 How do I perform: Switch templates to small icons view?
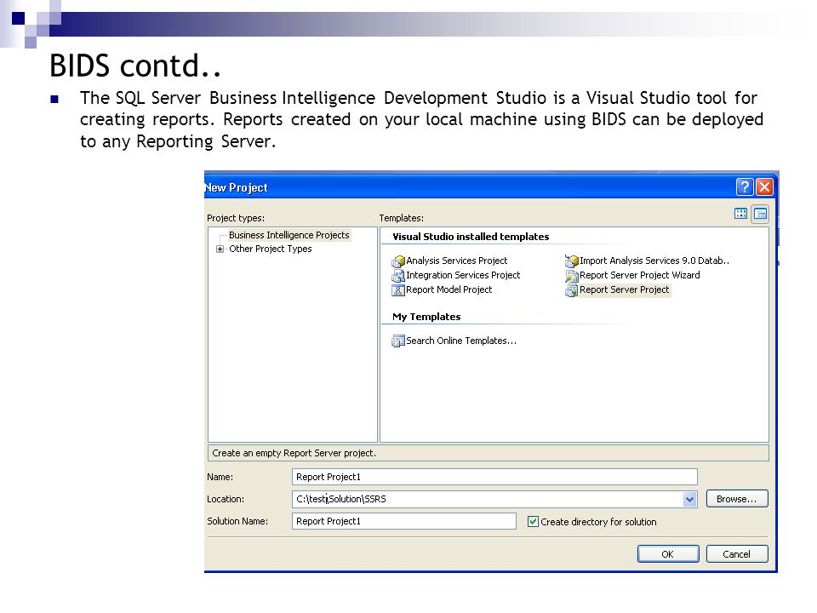coord(760,213)
